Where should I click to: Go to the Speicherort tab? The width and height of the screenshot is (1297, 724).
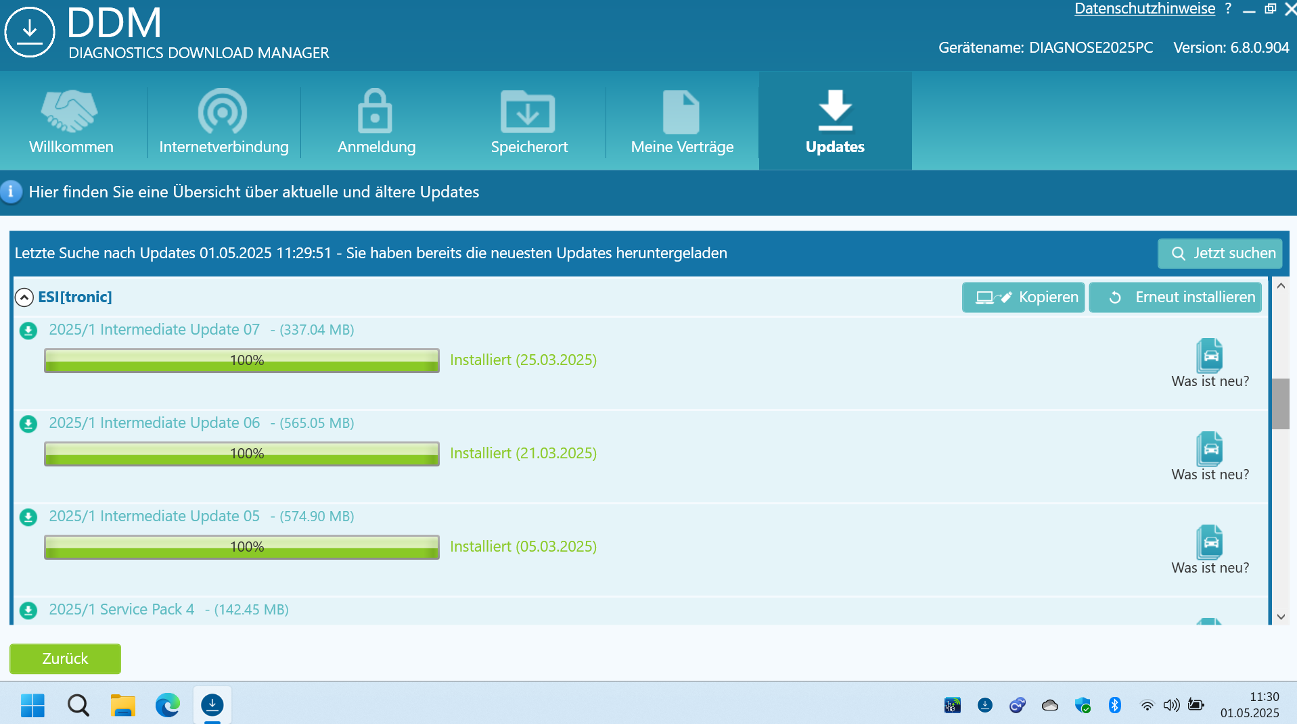click(529, 121)
